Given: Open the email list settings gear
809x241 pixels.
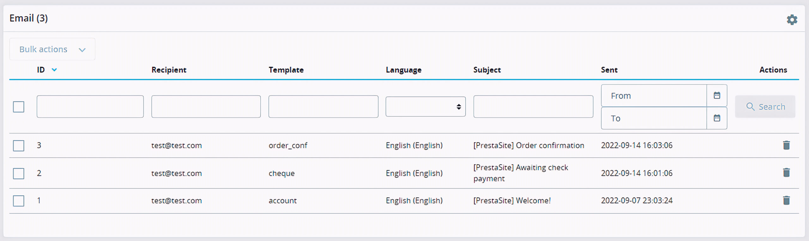Looking at the screenshot, I should point(792,20).
